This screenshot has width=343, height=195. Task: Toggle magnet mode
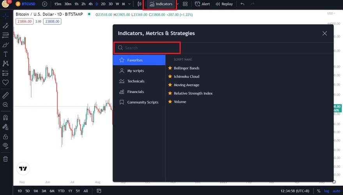tap(5, 118)
